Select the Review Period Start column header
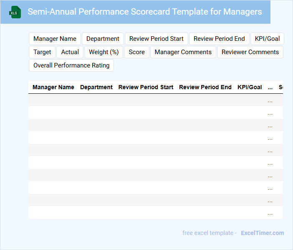The height and width of the screenshot is (250, 293). pos(146,87)
